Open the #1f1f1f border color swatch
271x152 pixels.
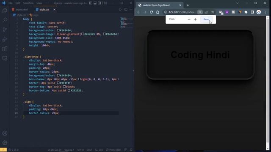click(x=58, y=83)
